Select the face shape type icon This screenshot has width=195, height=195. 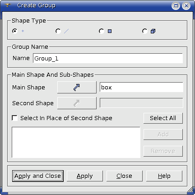pos(110,31)
